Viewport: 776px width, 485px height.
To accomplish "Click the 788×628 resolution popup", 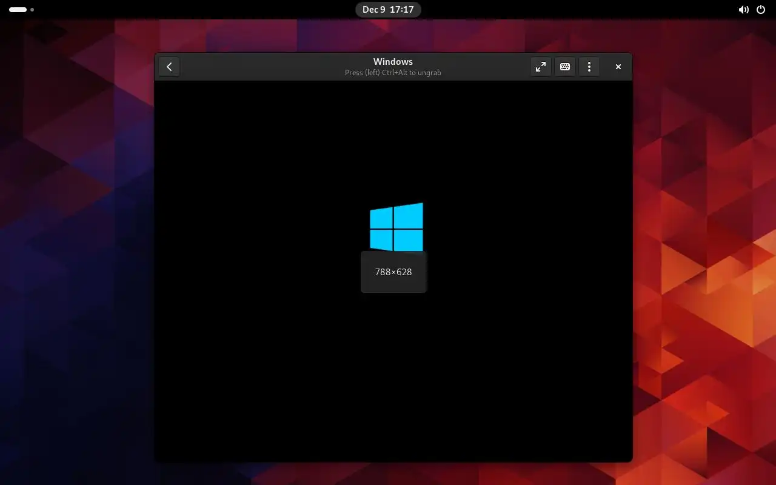I will click(x=393, y=272).
